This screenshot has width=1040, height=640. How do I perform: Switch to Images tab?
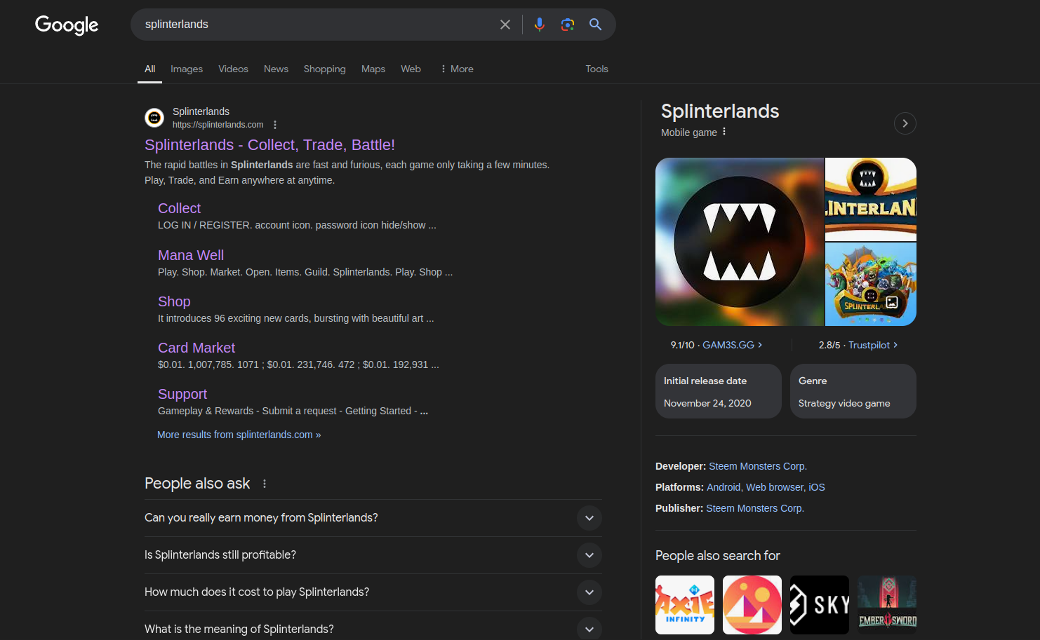coord(187,69)
